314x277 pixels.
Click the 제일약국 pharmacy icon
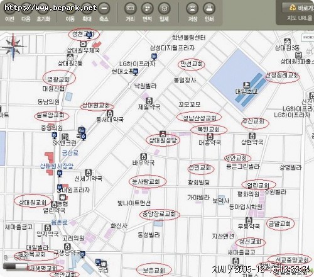149,101
